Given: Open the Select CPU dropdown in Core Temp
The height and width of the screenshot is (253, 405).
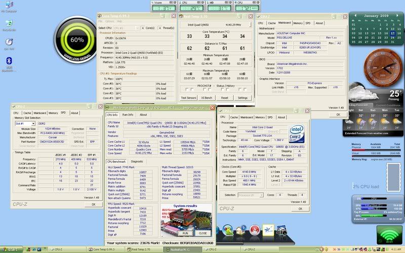Looking at the screenshot, I should [x=126, y=28].
